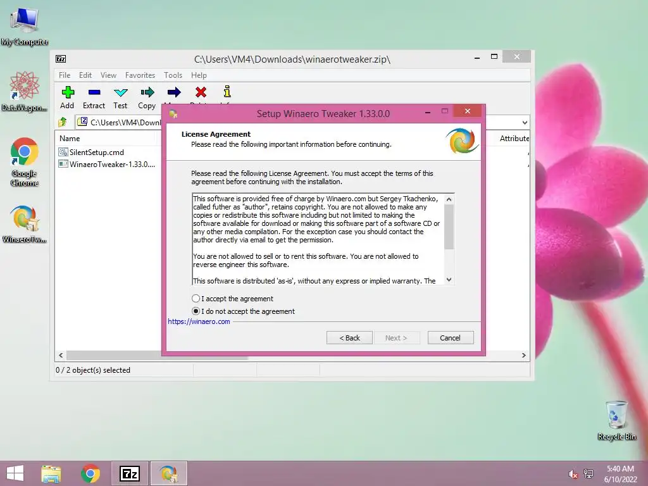Viewport: 648px width, 486px height.
Task: Open the View menu in 7-Zip
Action: coord(108,75)
